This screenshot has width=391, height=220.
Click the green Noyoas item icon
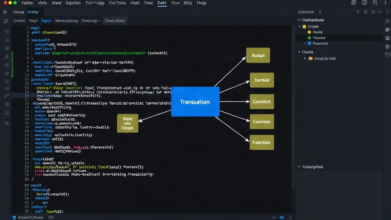(309, 38)
